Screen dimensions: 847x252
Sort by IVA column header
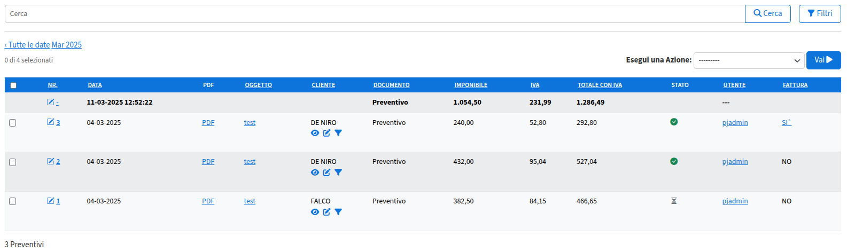(535, 85)
